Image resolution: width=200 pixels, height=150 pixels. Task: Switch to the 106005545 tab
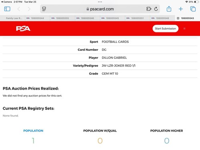[112, 18]
